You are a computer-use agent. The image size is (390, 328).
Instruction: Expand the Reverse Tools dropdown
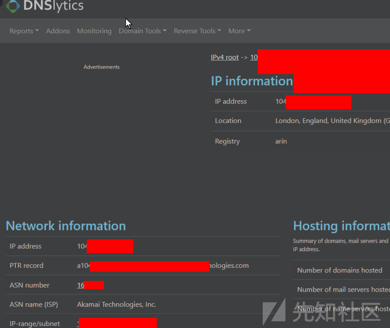pyautogui.click(x=197, y=31)
